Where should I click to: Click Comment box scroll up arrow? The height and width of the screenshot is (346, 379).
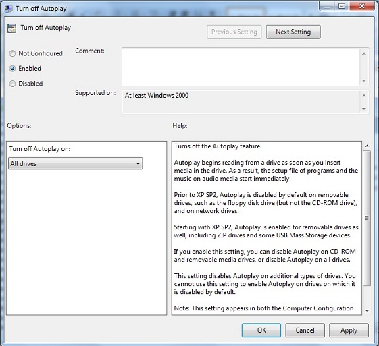[x=364, y=53]
